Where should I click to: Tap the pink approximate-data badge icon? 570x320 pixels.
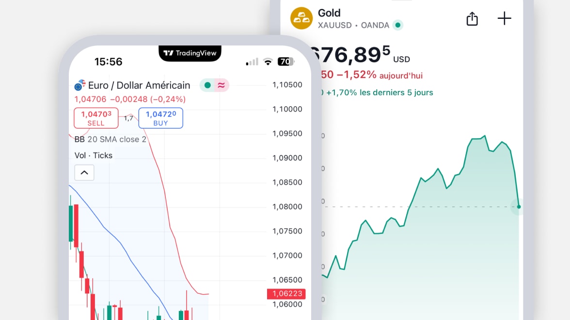[222, 85]
